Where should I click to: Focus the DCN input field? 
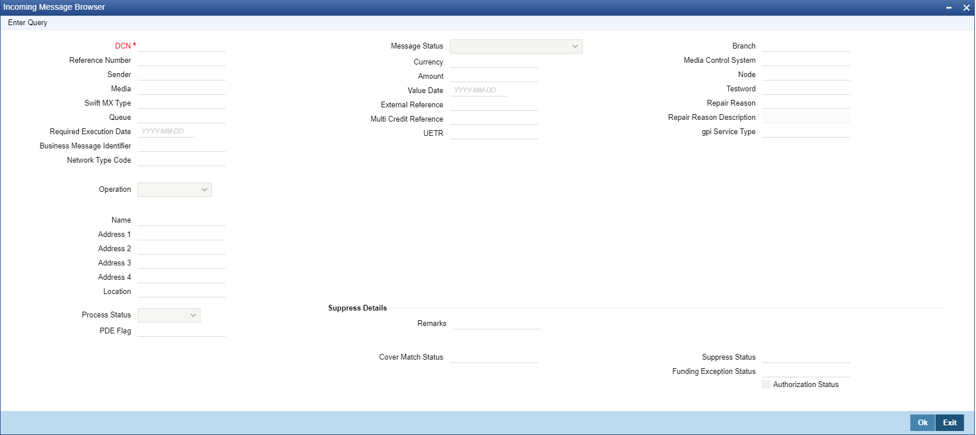point(182,46)
